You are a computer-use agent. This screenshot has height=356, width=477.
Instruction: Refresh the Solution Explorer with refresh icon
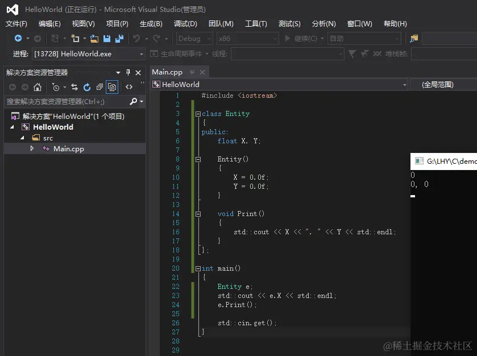[x=87, y=87]
